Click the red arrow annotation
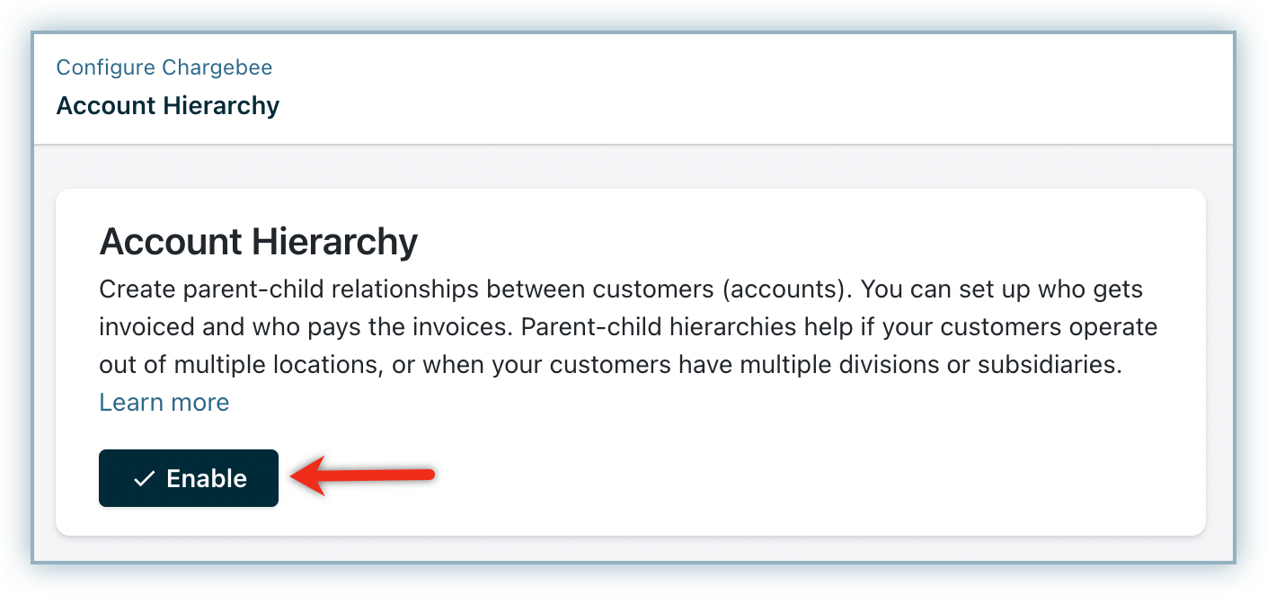This screenshot has height=595, width=1267. 364,475
